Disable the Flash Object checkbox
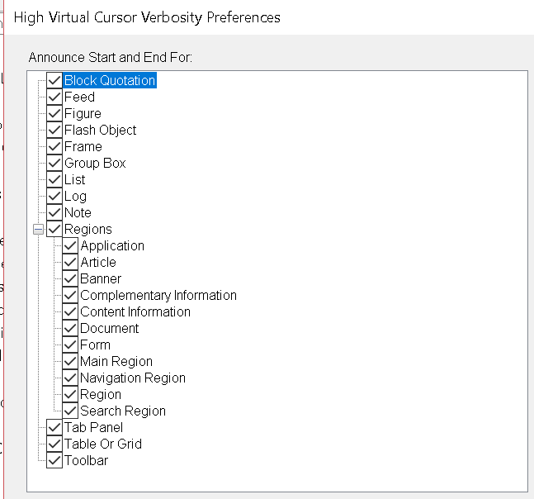This screenshot has height=499, width=534. [54, 131]
